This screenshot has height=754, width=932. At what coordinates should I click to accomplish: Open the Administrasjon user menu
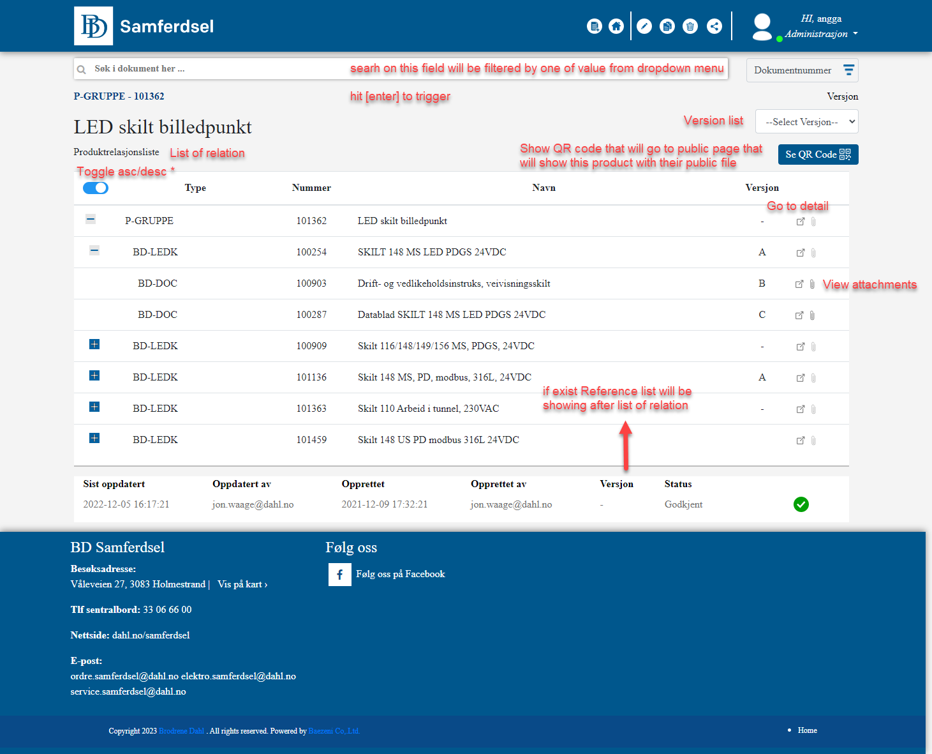(821, 34)
